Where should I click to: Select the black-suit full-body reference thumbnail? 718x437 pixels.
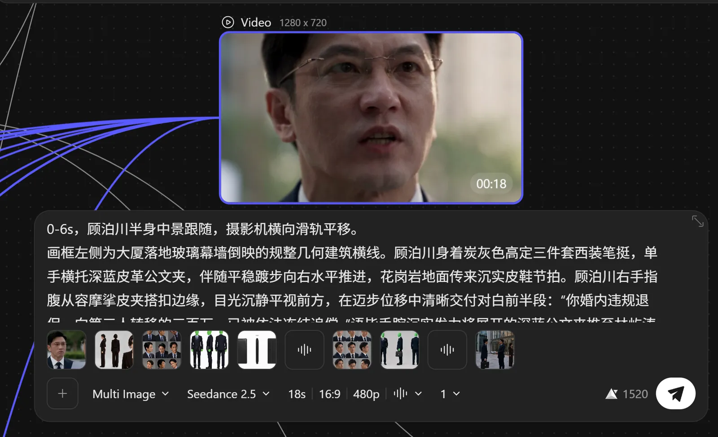[114, 350]
